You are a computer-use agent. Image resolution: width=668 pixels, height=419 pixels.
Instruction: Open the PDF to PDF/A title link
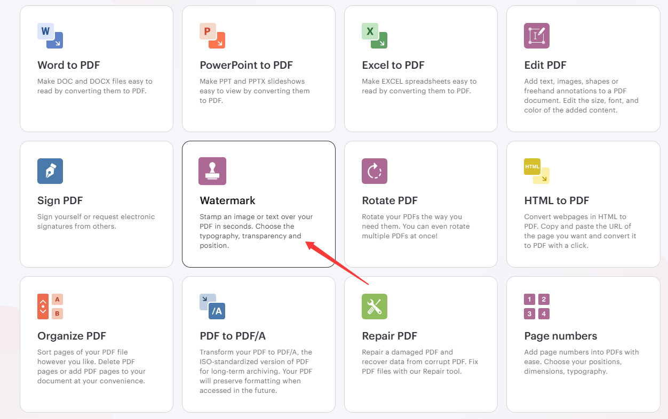[233, 336]
